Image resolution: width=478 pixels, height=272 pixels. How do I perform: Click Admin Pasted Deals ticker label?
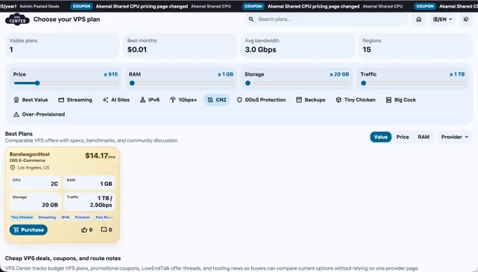coord(39,6)
